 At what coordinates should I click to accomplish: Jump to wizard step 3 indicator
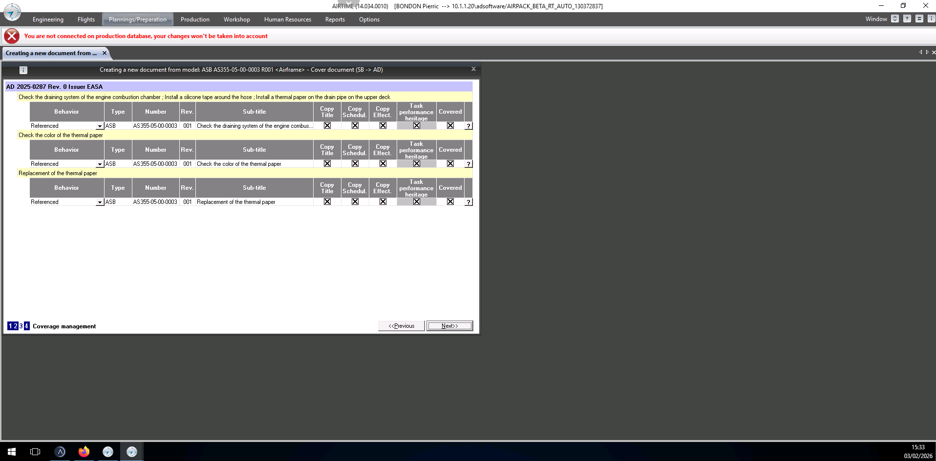pyautogui.click(x=21, y=326)
